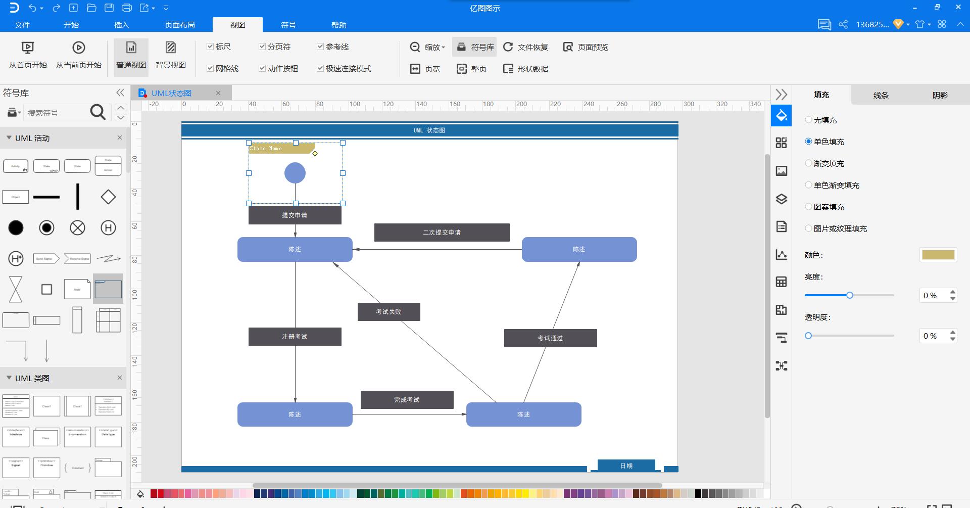This screenshot has height=508, width=970.
Task: Close the UML 活动 section
Action: [120, 137]
